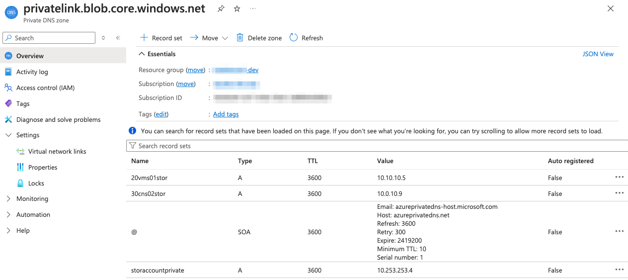The width and height of the screenshot is (628, 280).
Task: Mark zone as favorite with star icon
Action: click(x=237, y=9)
